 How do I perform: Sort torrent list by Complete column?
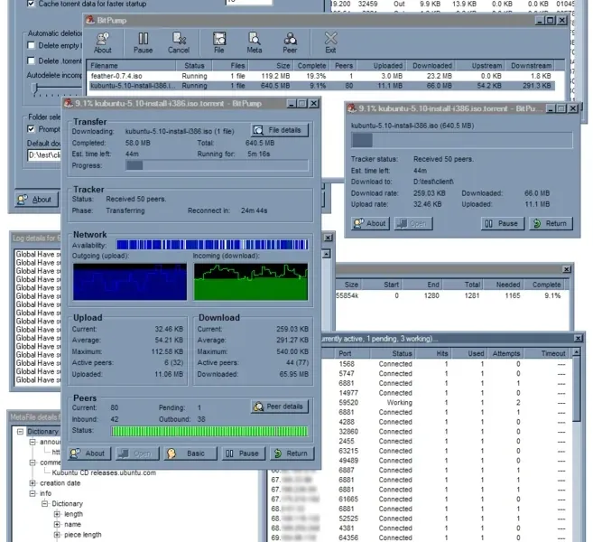tap(311, 65)
